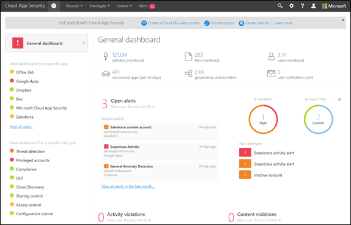Open the Connect apps link
This screenshot has width=351, height=225.
coord(223,23)
